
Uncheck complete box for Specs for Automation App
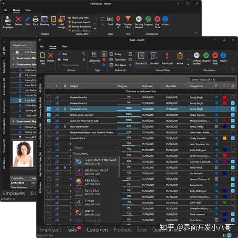click(x=49, y=121)
